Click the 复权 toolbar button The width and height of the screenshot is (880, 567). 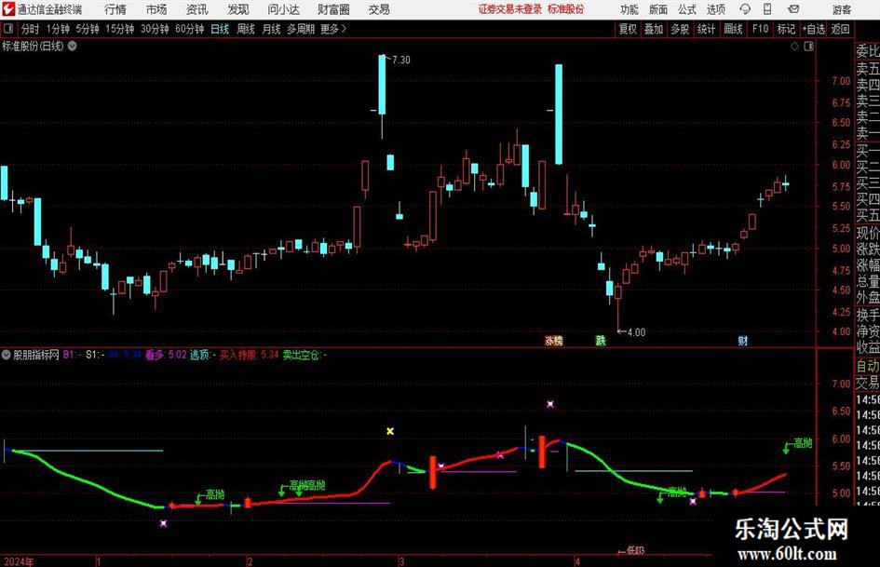pyautogui.click(x=628, y=29)
